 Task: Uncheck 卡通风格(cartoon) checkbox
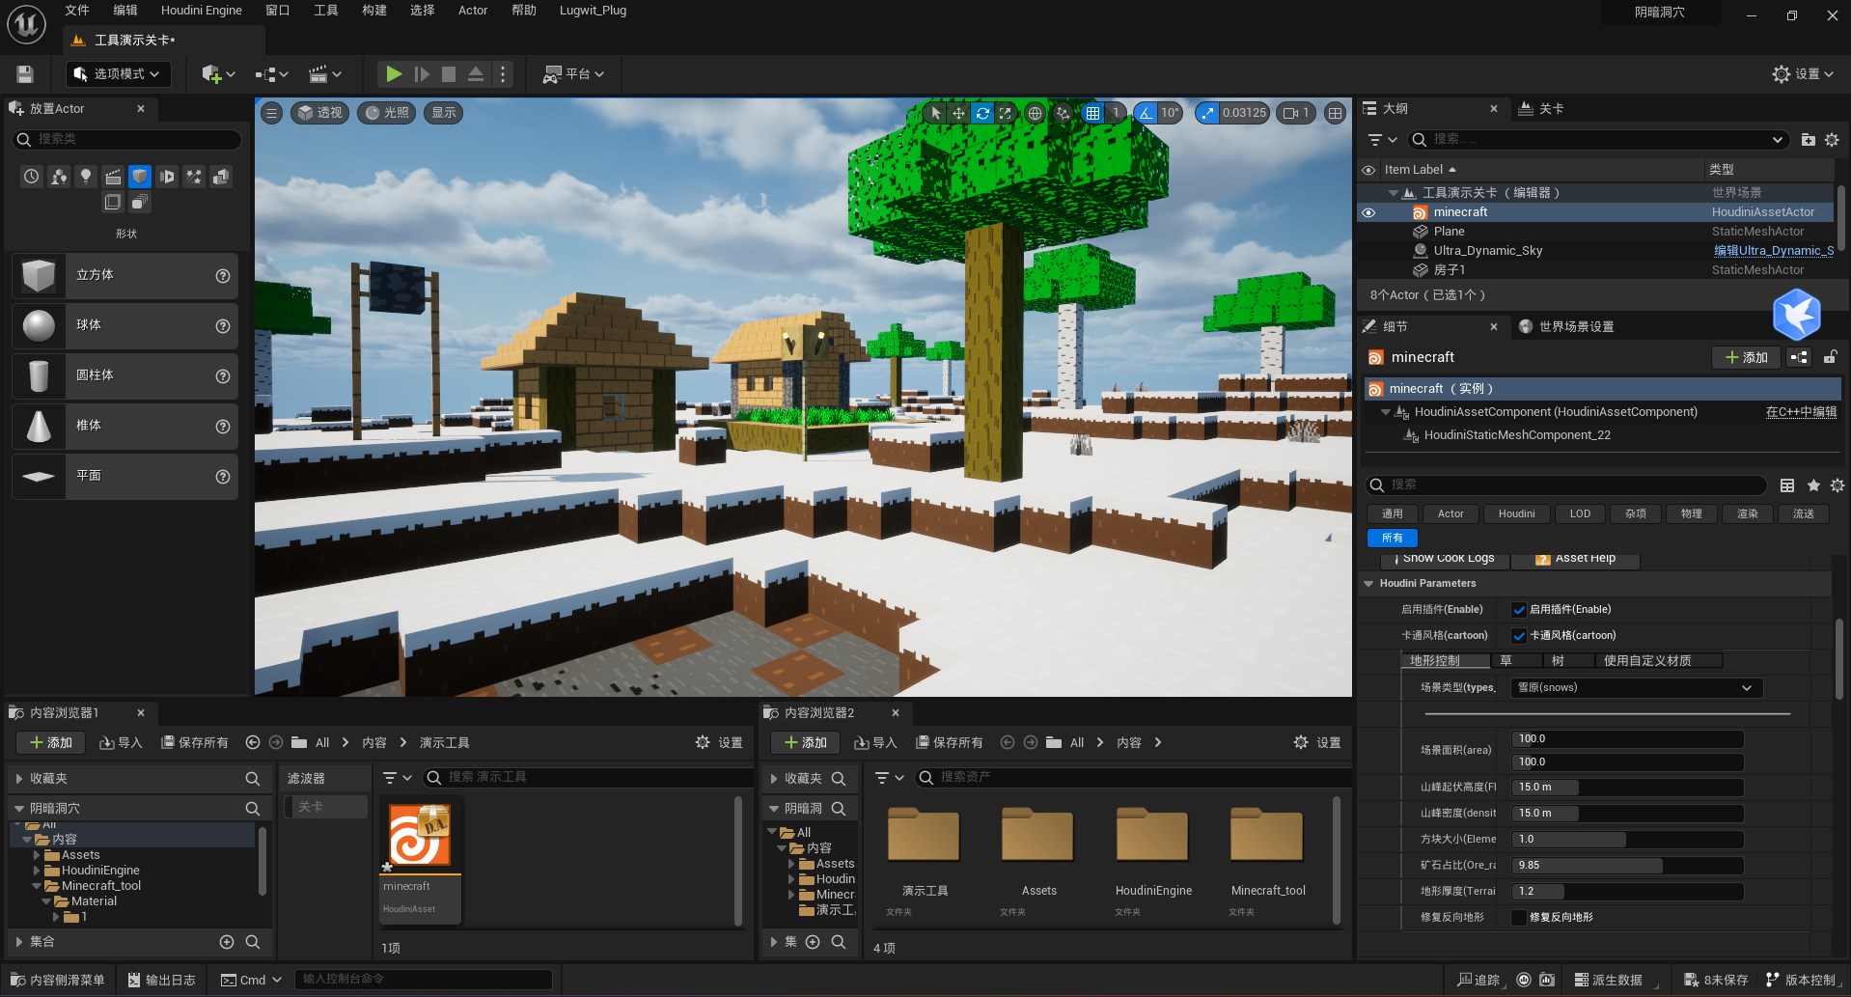tap(1519, 636)
